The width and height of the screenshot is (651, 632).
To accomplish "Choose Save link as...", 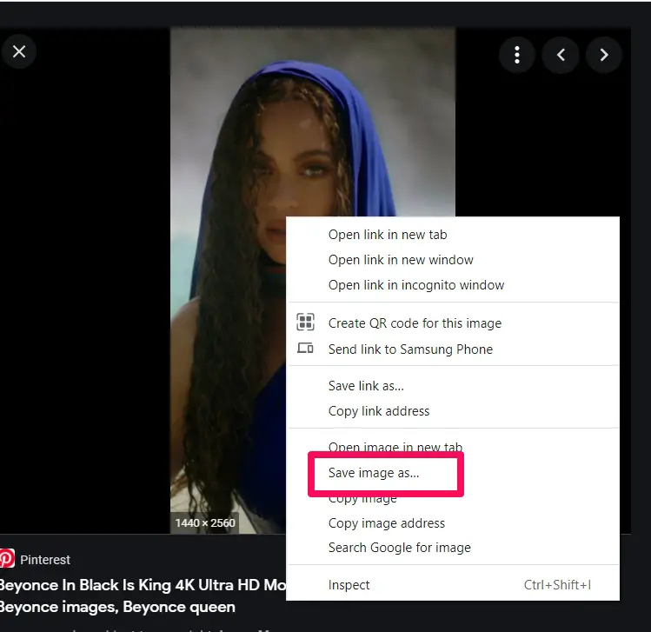I will click(x=453, y=386).
